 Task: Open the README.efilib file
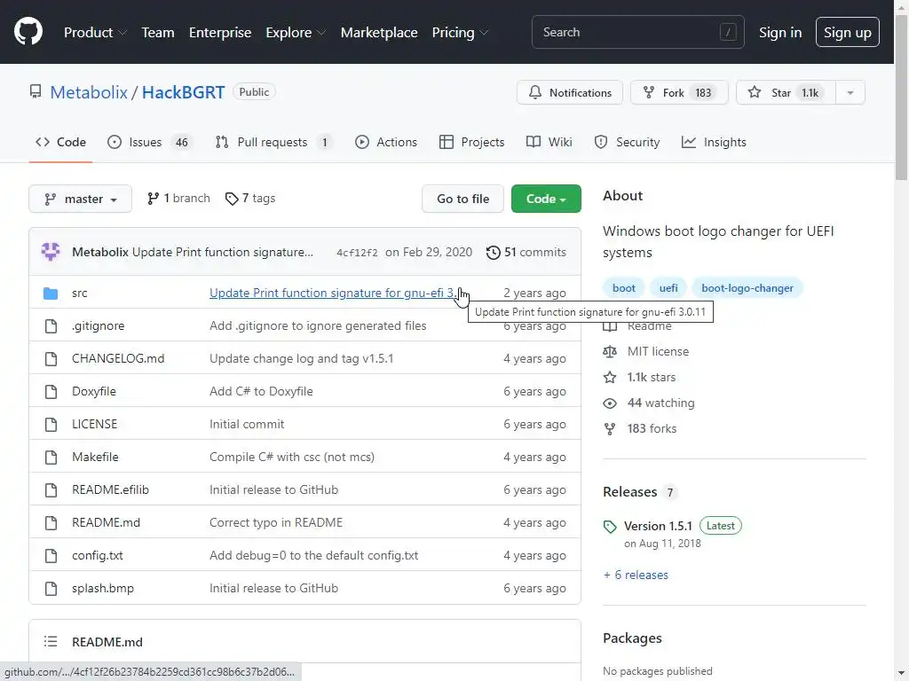point(110,489)
